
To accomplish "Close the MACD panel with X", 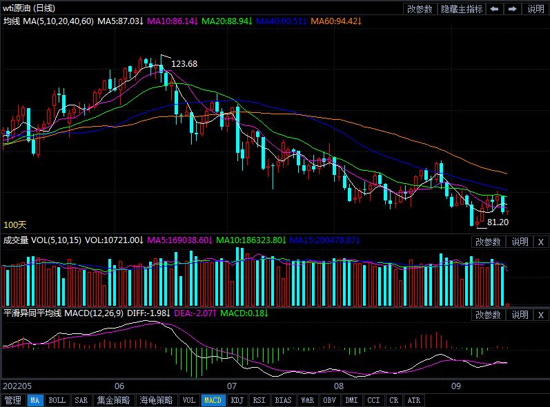I will tap(540, 315).
